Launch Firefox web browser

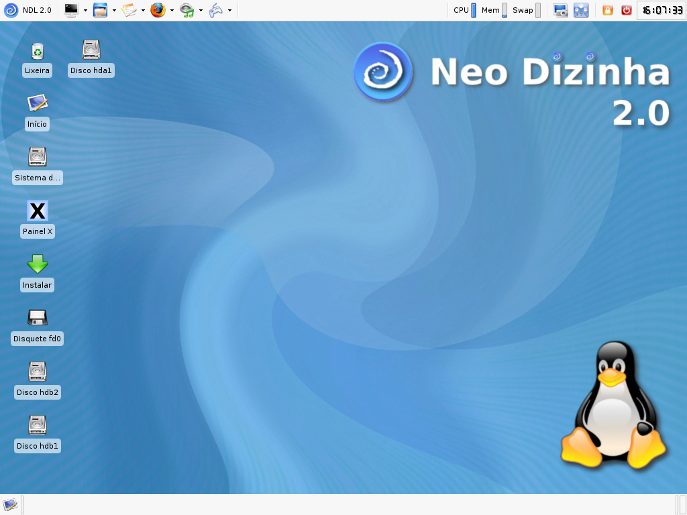tap(160, 9)
